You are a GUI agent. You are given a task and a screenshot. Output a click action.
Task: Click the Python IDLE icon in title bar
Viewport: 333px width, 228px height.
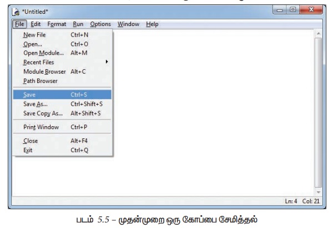click(15, 12)
